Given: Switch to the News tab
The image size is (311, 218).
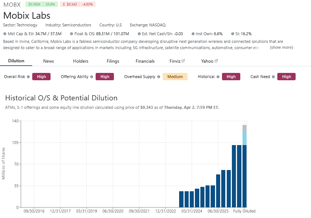Looking at the screenshot, I should (48, 61).
